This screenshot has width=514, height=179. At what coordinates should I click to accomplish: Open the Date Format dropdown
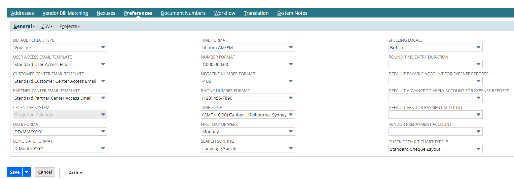[60, 132]
